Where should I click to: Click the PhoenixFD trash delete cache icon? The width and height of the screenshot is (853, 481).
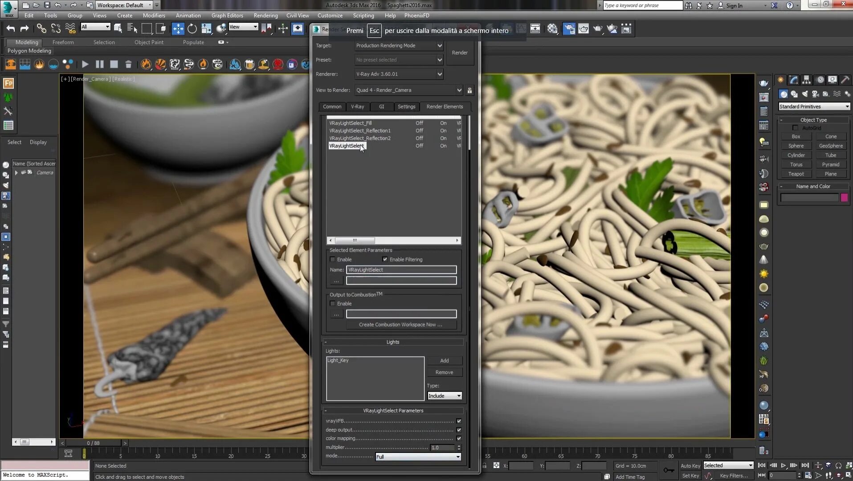128,65
